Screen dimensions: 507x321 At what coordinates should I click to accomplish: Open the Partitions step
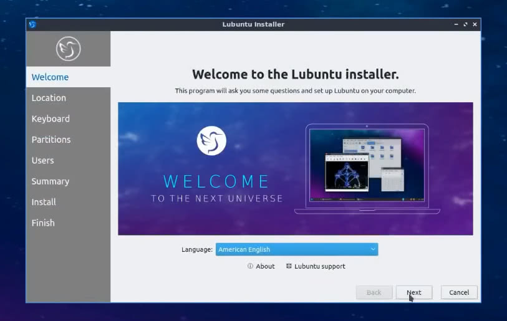(x=51, y=140)
